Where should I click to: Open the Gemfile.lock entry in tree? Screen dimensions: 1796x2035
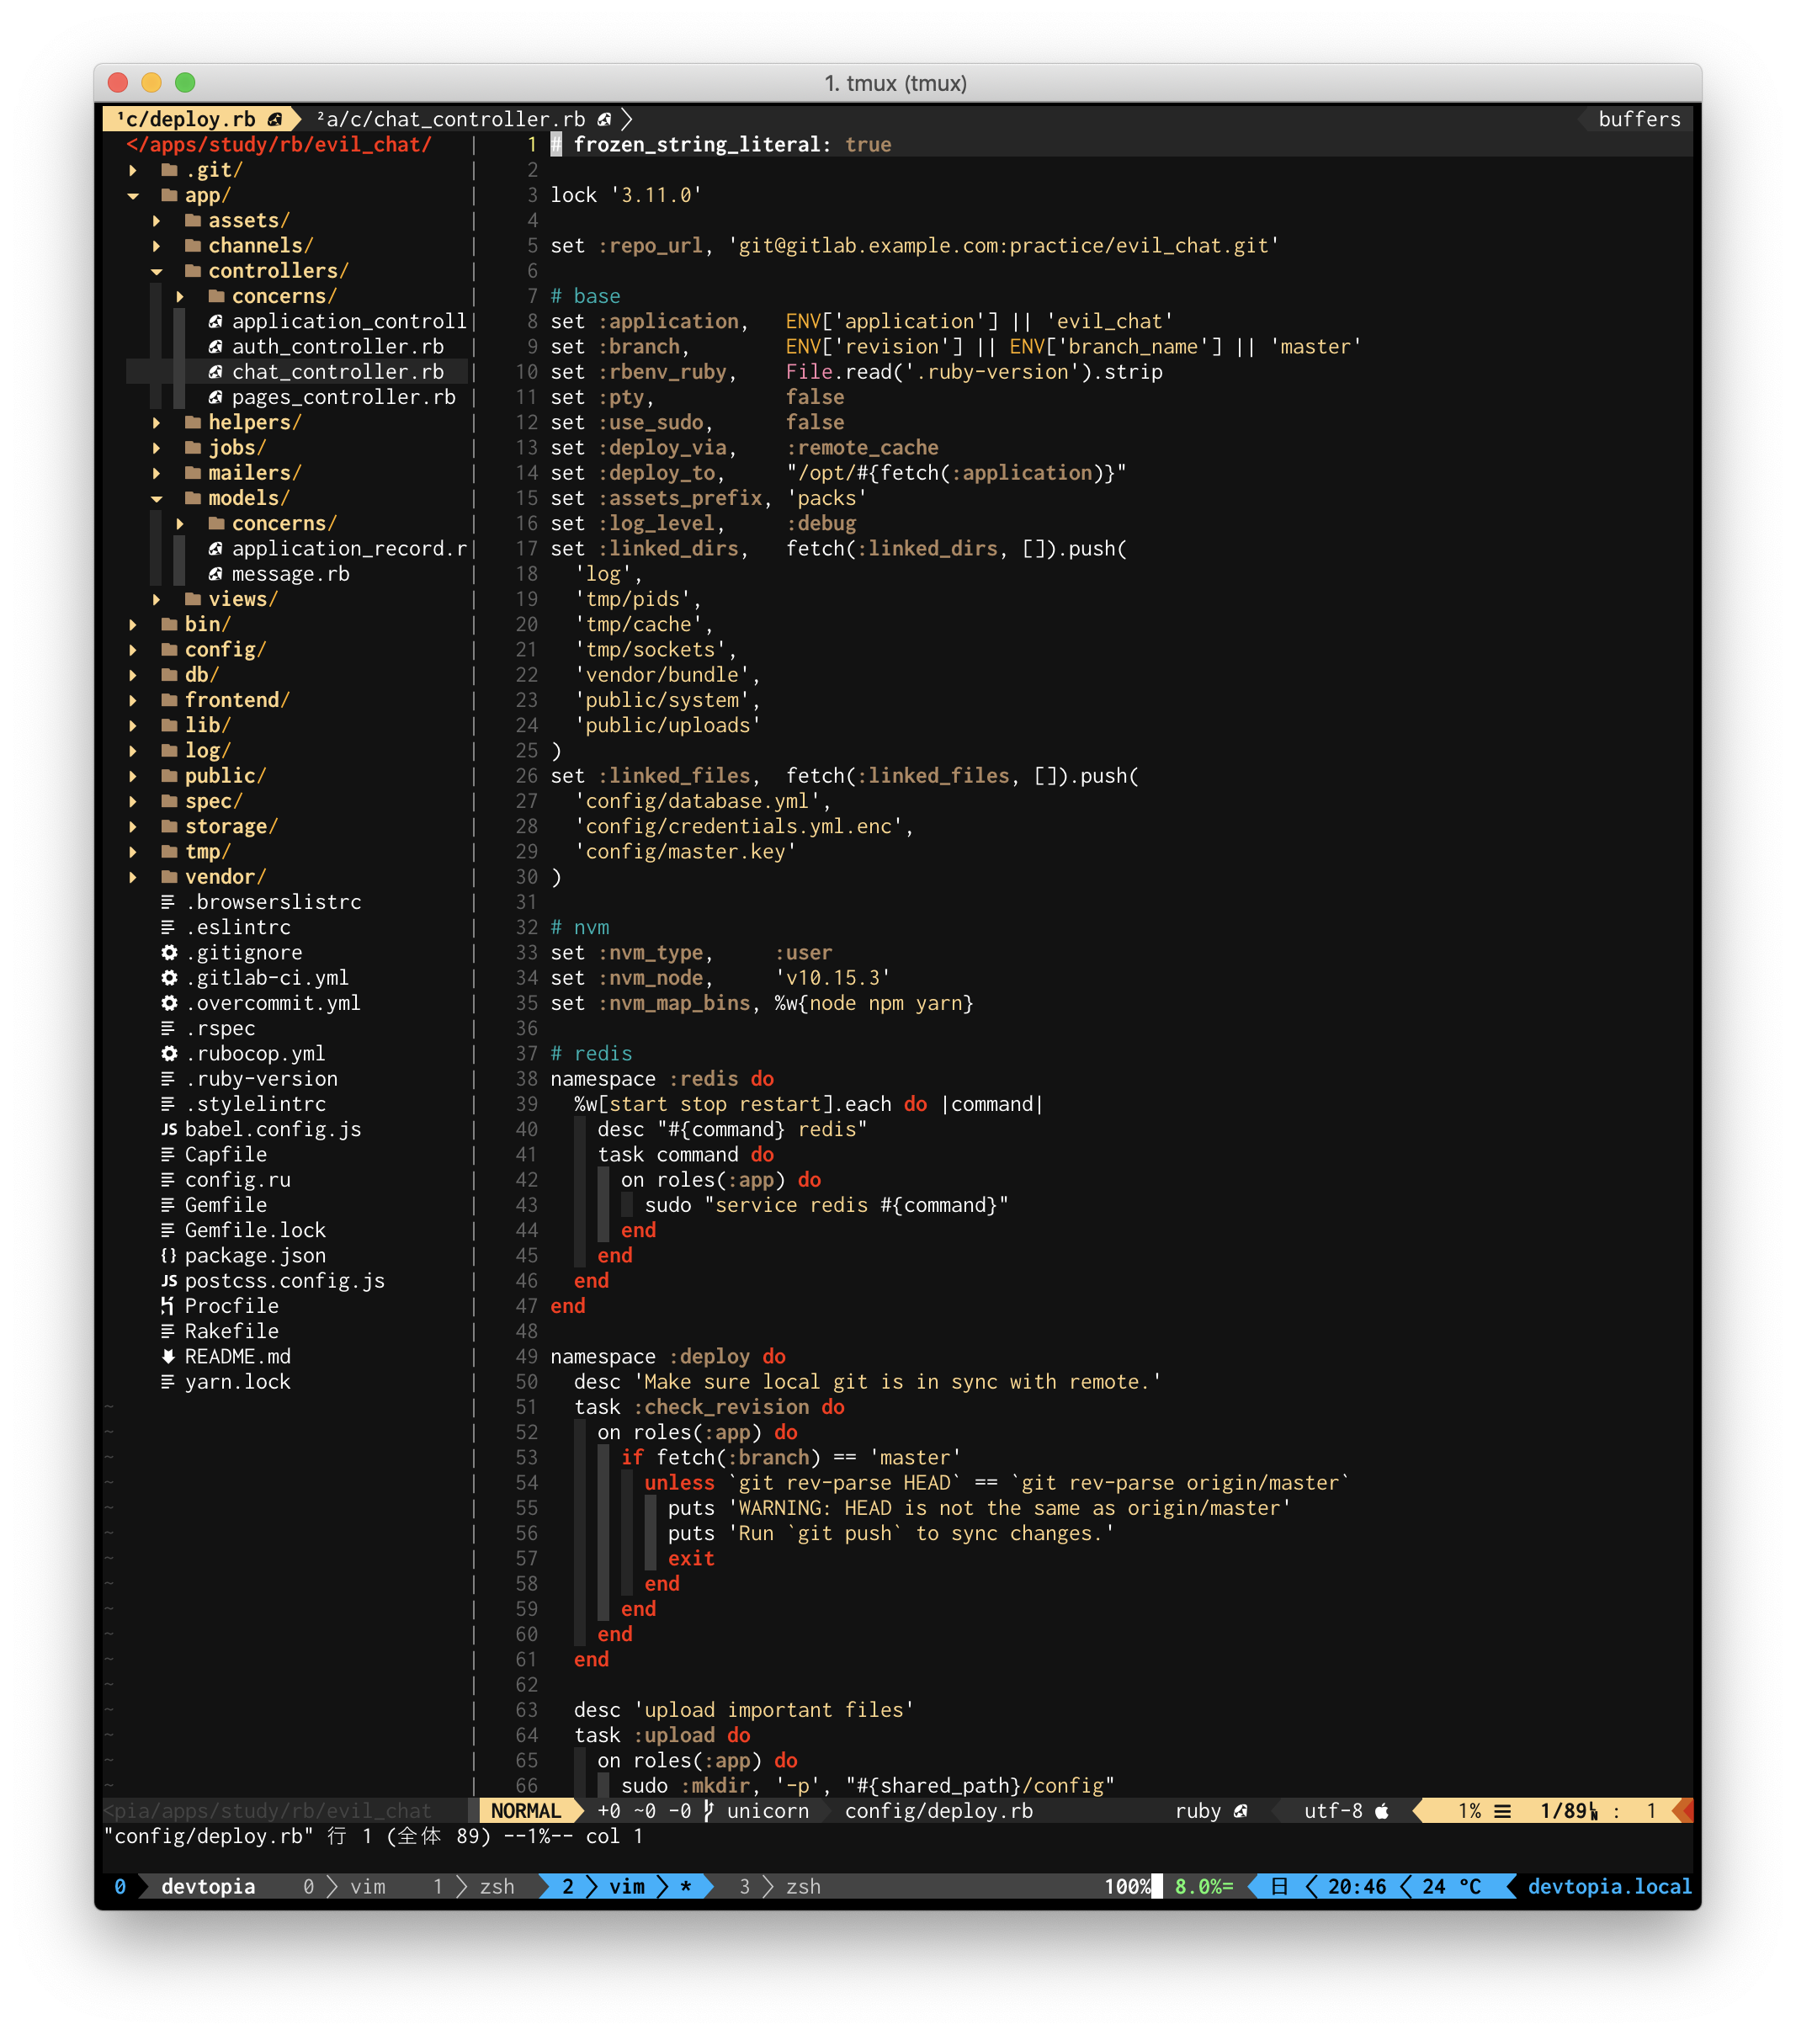point(255,1230)
